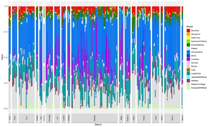Select the Rakai district strip label
The width and height of the screenshot is (209, 127).
(162, 118)
